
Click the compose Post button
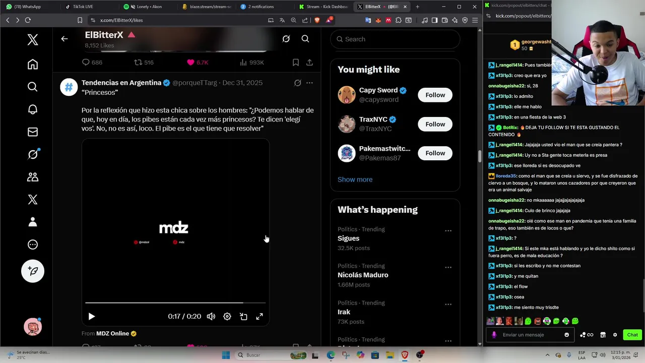click(33, 271)
